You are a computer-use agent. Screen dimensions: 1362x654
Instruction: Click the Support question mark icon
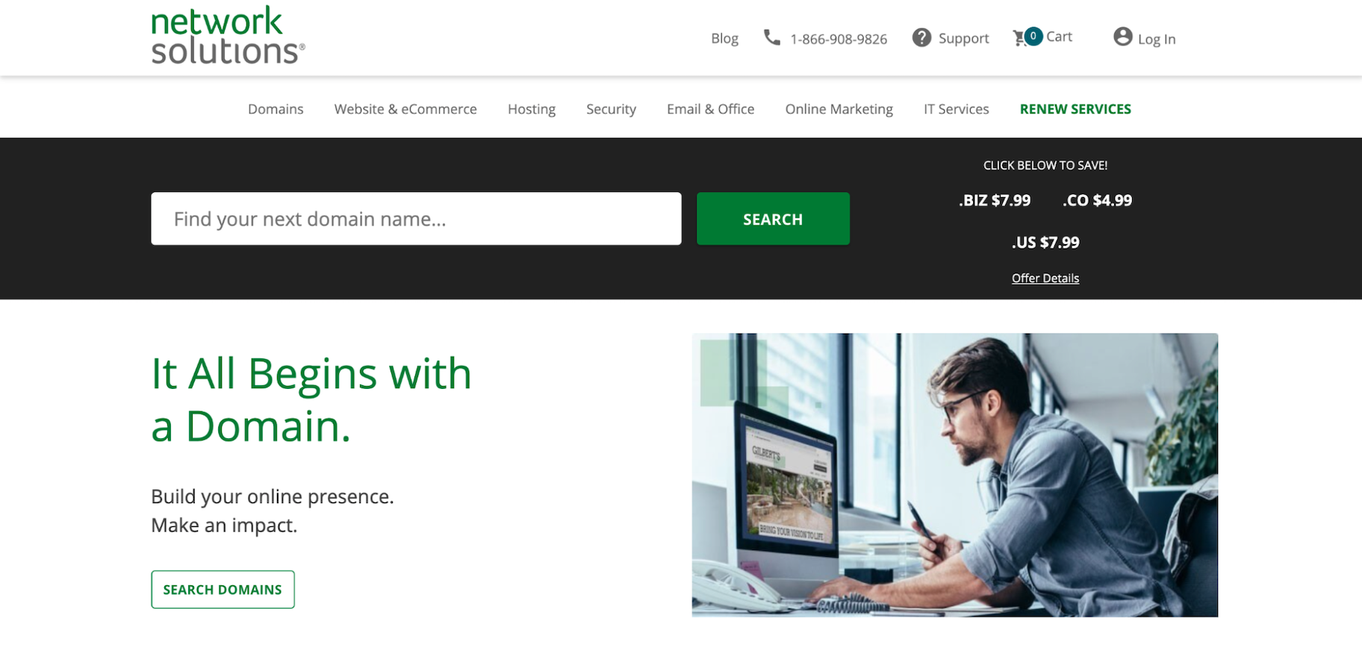[921, 37]
